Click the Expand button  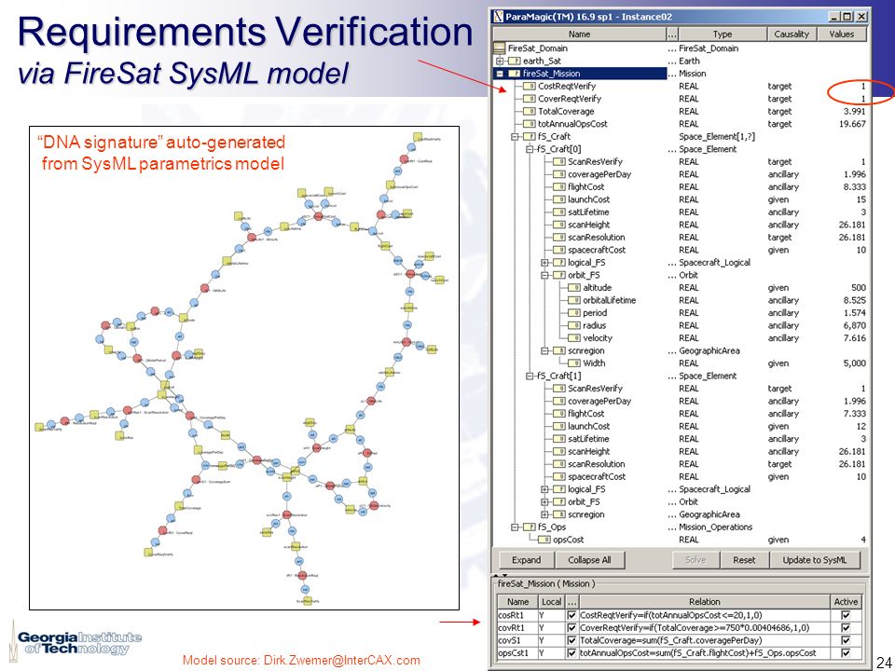(526, 560)
